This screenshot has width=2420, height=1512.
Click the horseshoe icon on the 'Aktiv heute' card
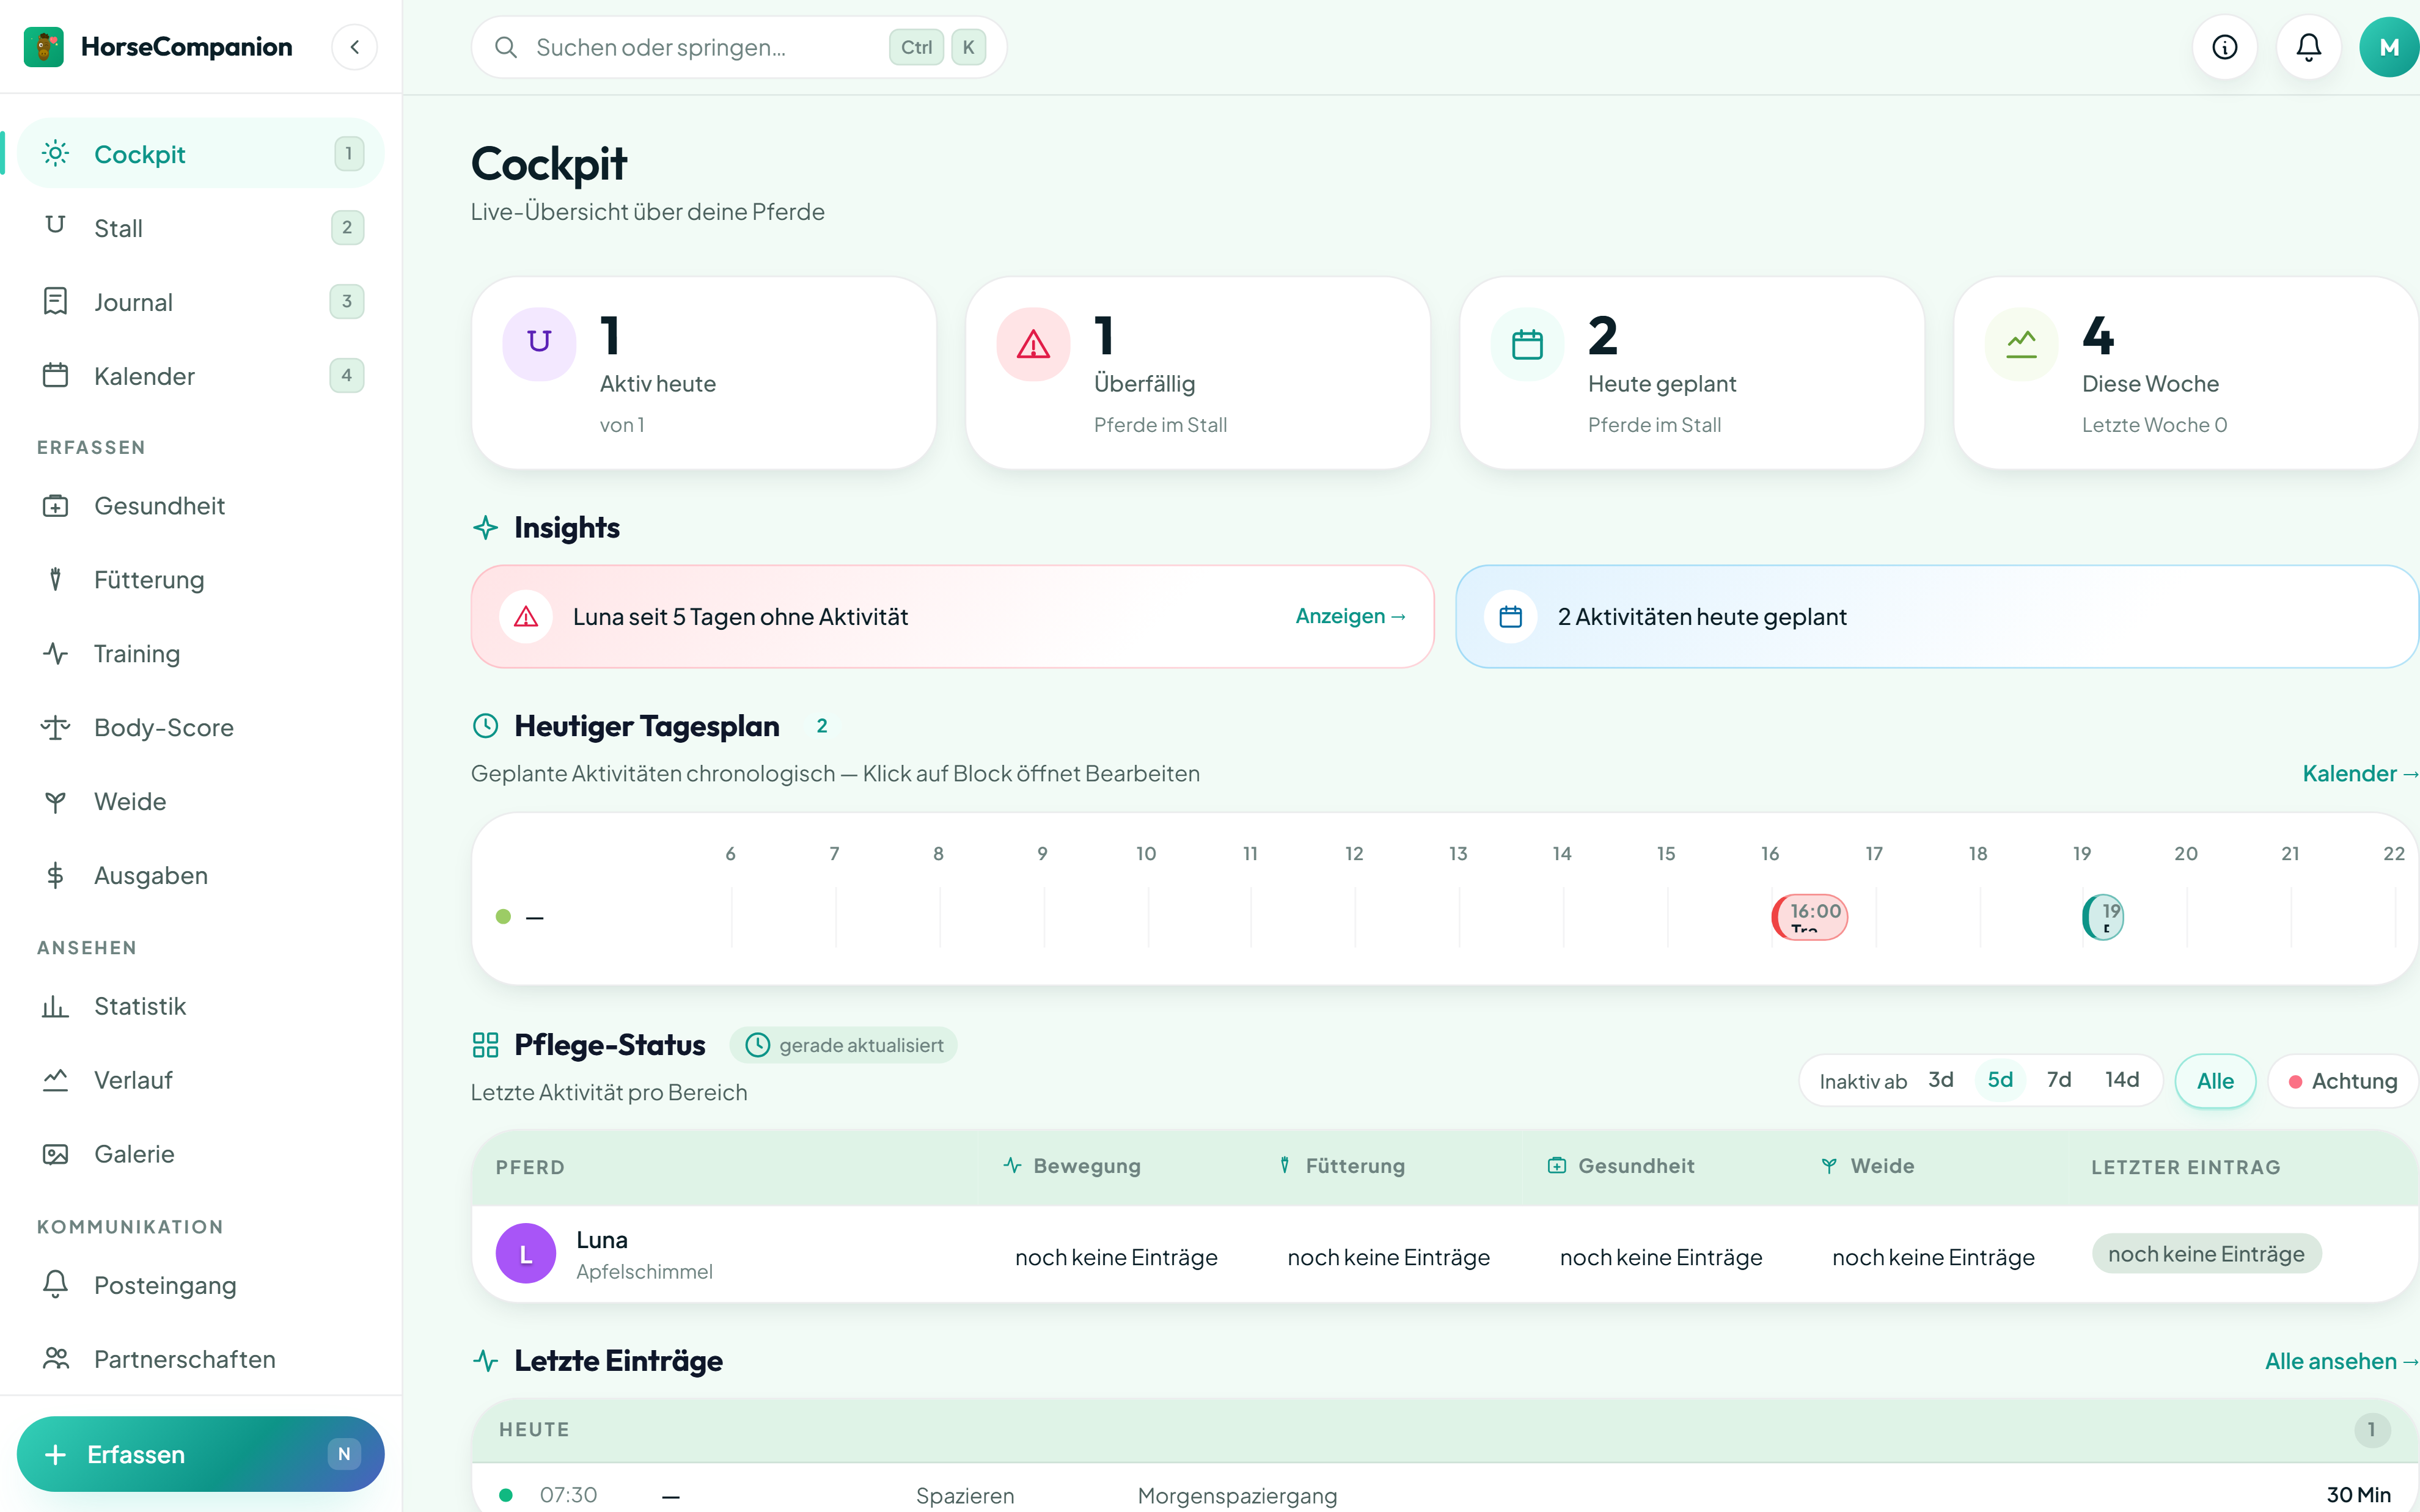point(539,344)
